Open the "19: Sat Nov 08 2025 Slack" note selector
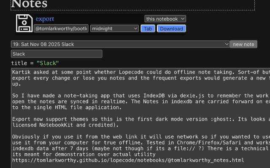The image size is (270, 168). coord(120,44)
